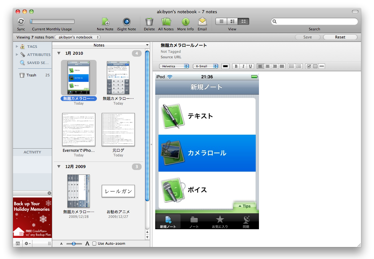This screenshot has height=259, width=374.
Task: Select SAVED SEARCHES in the sidebar
Action: tap(34, 63)
